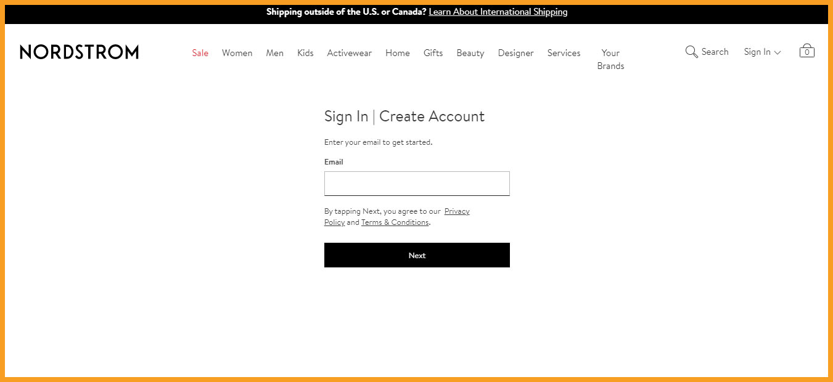Viewport: 833px width, 382px height.
Task: Open the Privacy Policy link
Action: [x=457, y=211]
